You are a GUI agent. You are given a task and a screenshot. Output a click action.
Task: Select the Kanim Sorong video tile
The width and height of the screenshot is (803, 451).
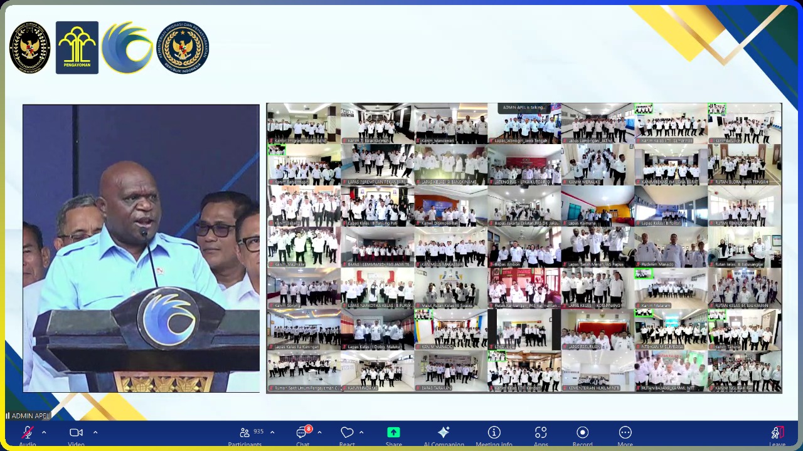[x=304, y=289]
